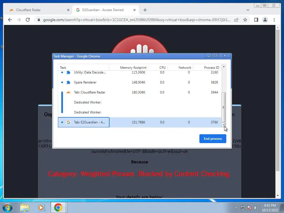This screenshot has width=284, height=213.
Task: Open the Windows Start menu
Action: pos(7,207)
